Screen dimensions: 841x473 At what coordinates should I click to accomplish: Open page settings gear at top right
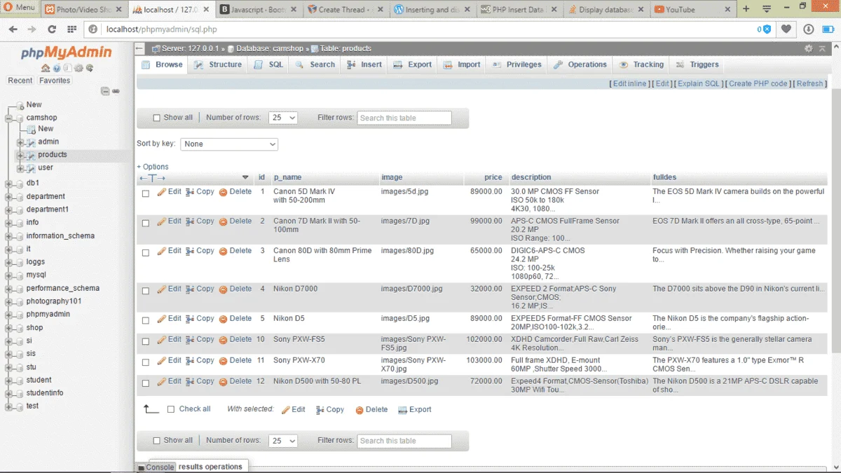coord(809,48)
